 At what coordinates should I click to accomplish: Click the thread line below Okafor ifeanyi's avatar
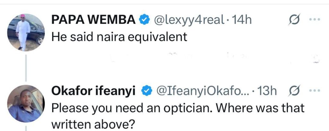(26, 127)
